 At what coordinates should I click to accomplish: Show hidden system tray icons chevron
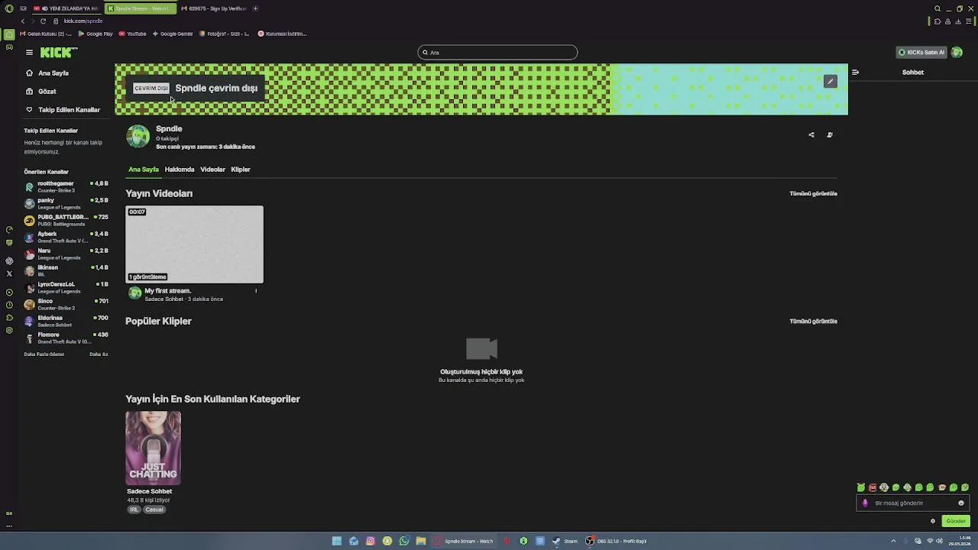pos(893,541)
